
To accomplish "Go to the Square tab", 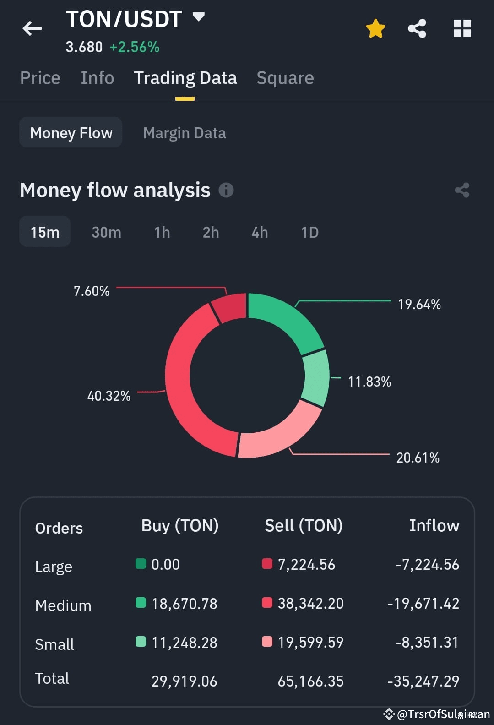I will coord(285,78).
